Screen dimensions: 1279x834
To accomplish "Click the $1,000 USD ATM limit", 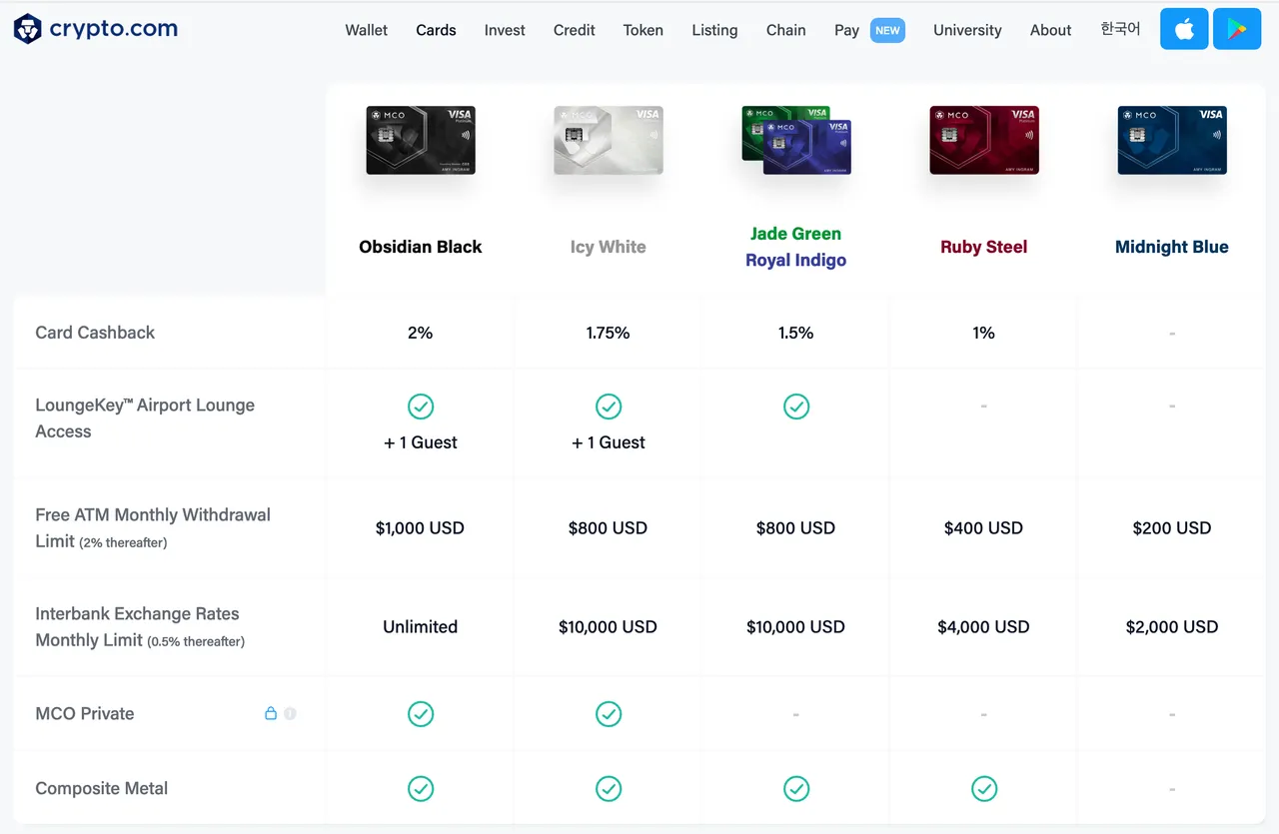I will [421, 528].
